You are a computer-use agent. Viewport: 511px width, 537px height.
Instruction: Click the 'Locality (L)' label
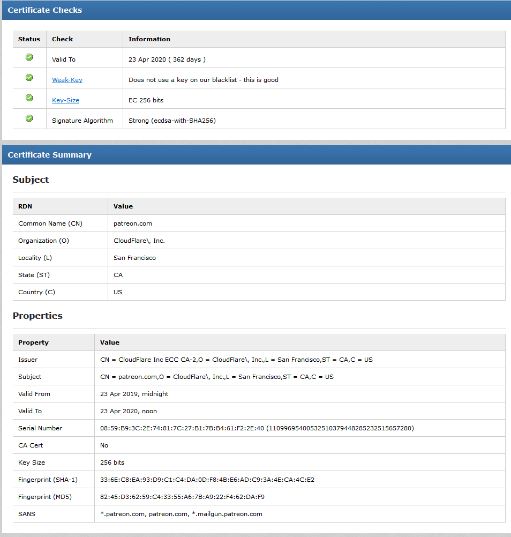[35, 258]
